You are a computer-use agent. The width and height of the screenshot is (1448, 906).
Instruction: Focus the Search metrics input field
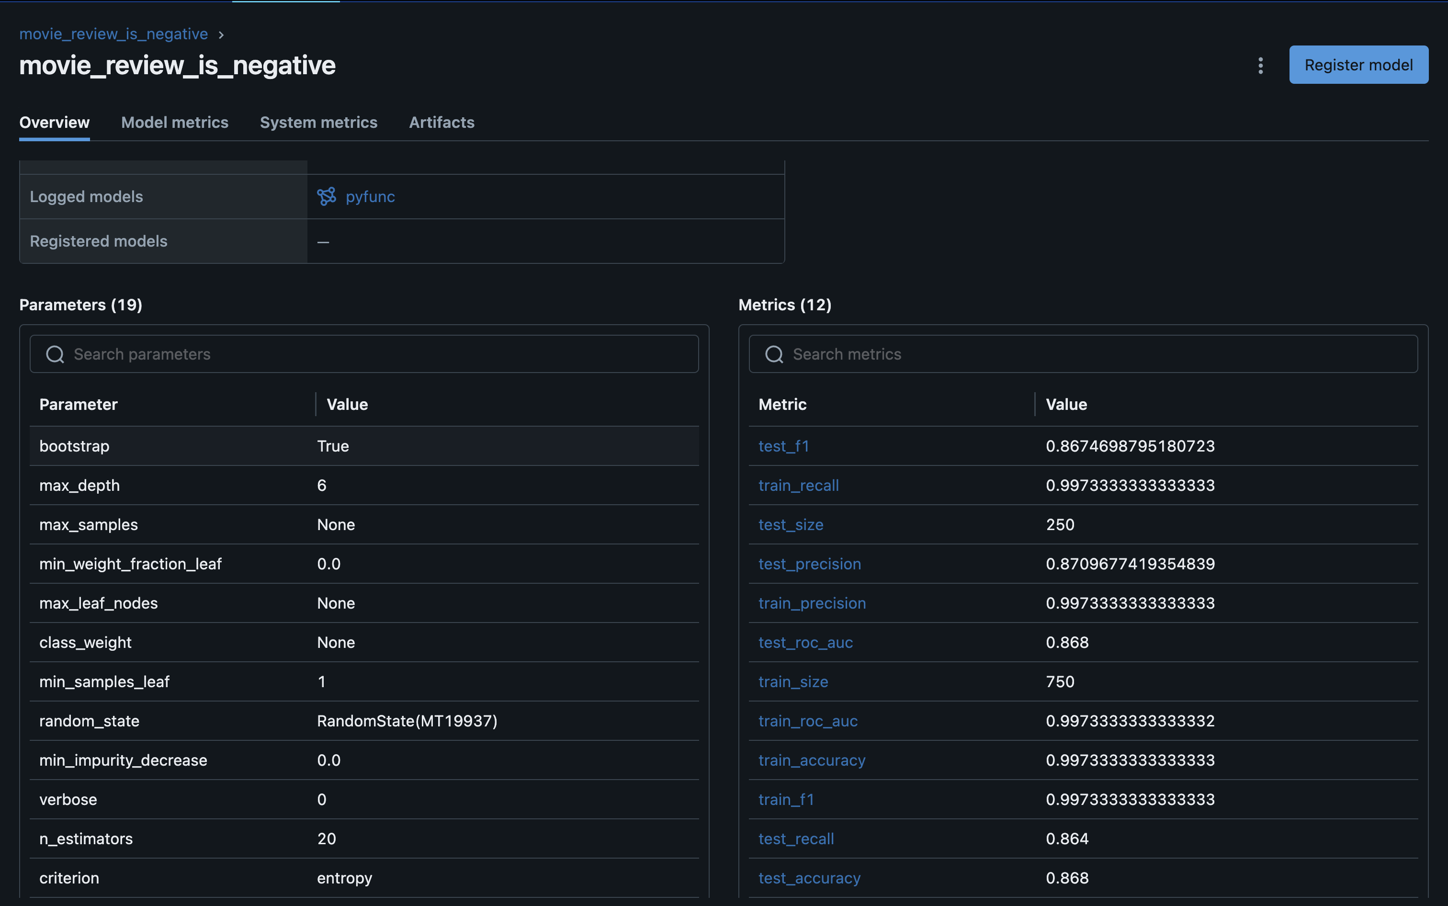[1097, 354]
